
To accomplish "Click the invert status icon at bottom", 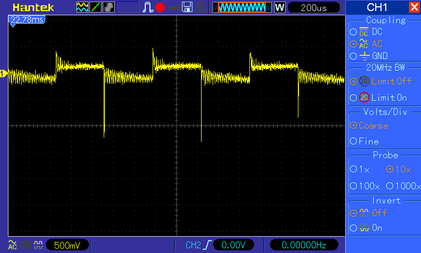I will click(38, 245).
